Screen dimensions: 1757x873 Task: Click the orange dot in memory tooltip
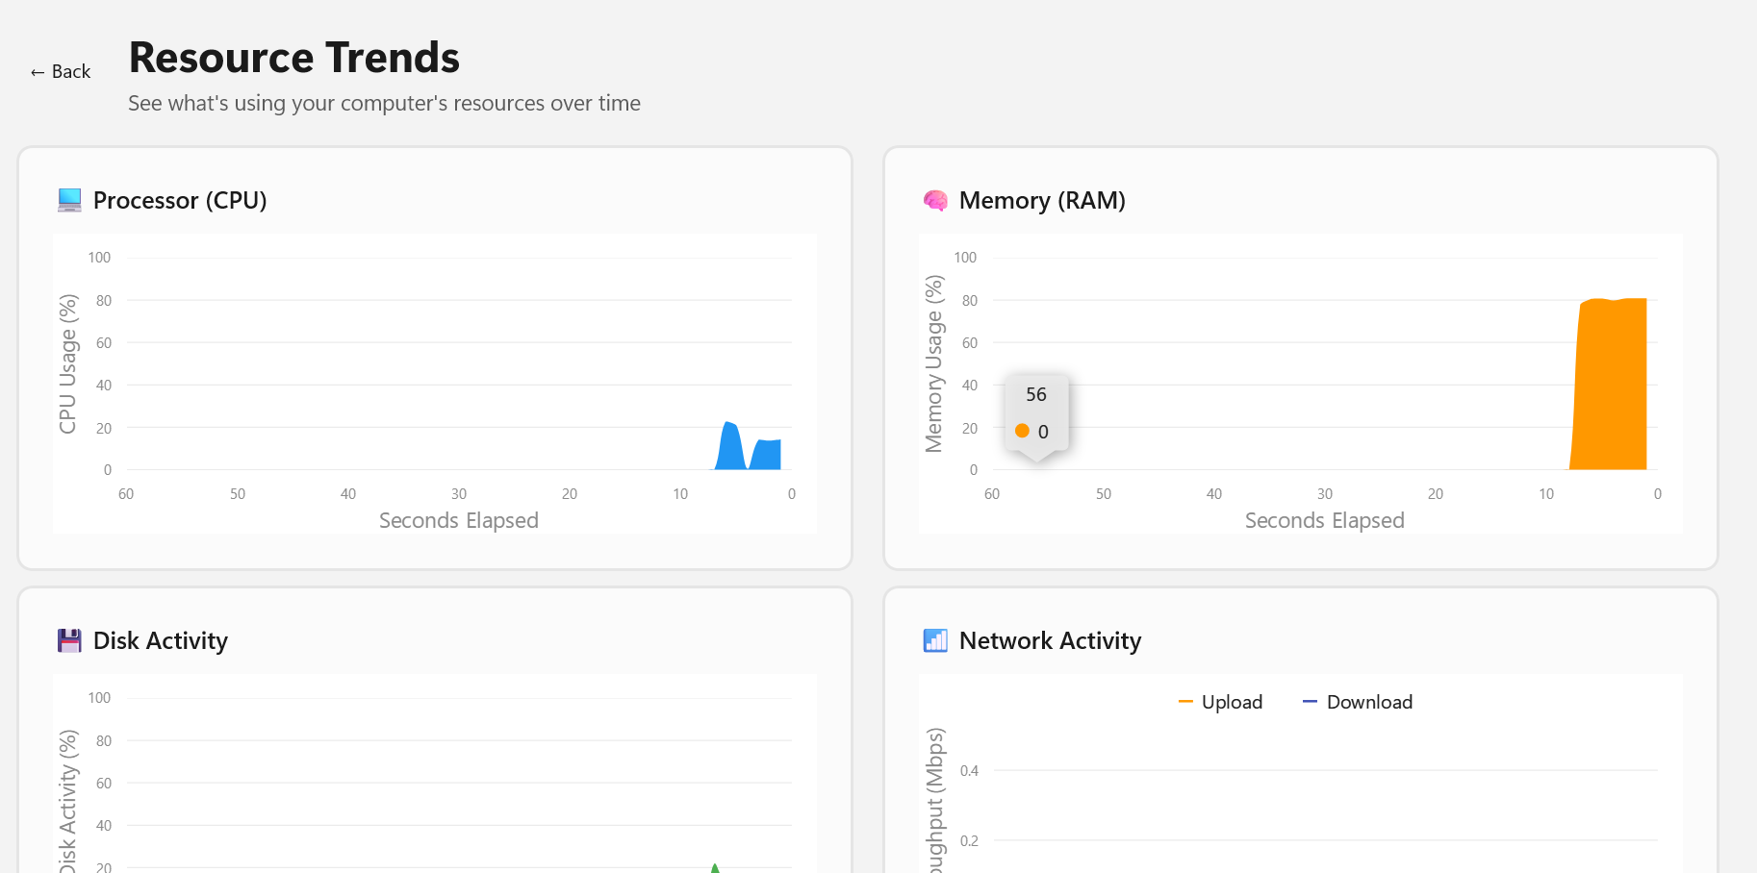(x=1022, y=431)
